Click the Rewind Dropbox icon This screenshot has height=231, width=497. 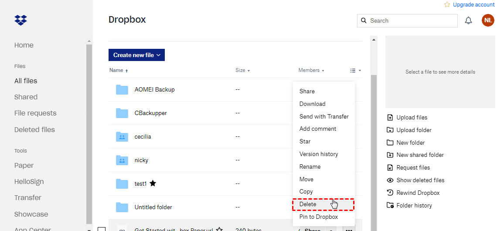pos(390,193)
